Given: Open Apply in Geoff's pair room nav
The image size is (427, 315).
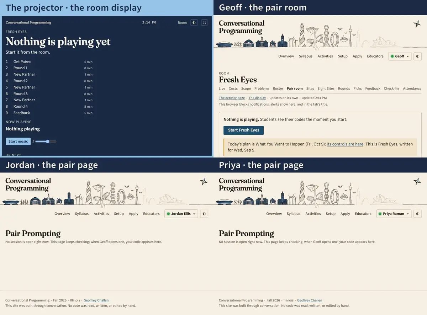Looking at the screenshot, I should tap(357, 56).
